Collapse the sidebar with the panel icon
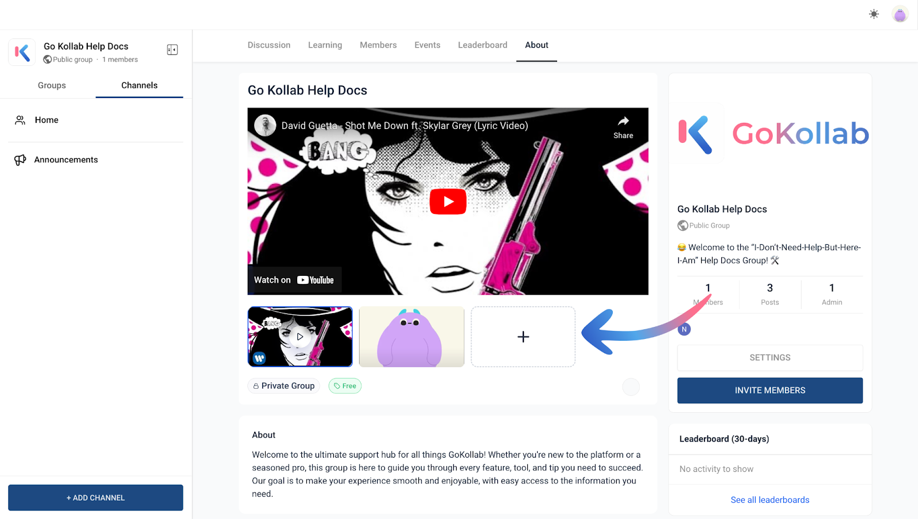Image resolution: width=918 pixels, height=519 pixels. click(172, 50)
